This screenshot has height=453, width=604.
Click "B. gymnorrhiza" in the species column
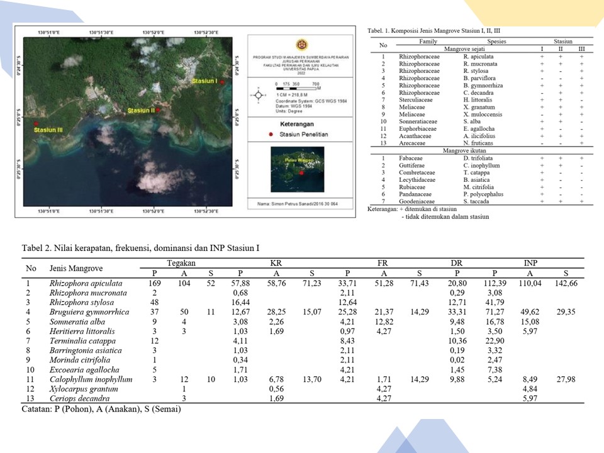click(483, 86)
